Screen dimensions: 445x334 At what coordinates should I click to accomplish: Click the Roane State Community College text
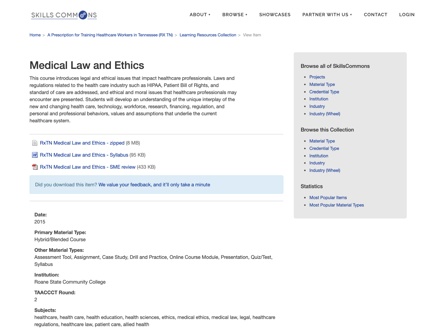click(70, 282)
